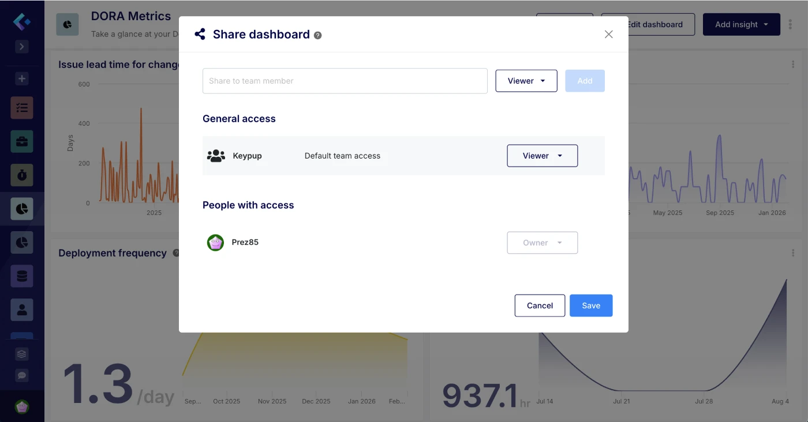Image resolution: width=808 pixels, height=422 pixels.
Task: Select the person icon in the sidebar
Action: pos(22,310)
